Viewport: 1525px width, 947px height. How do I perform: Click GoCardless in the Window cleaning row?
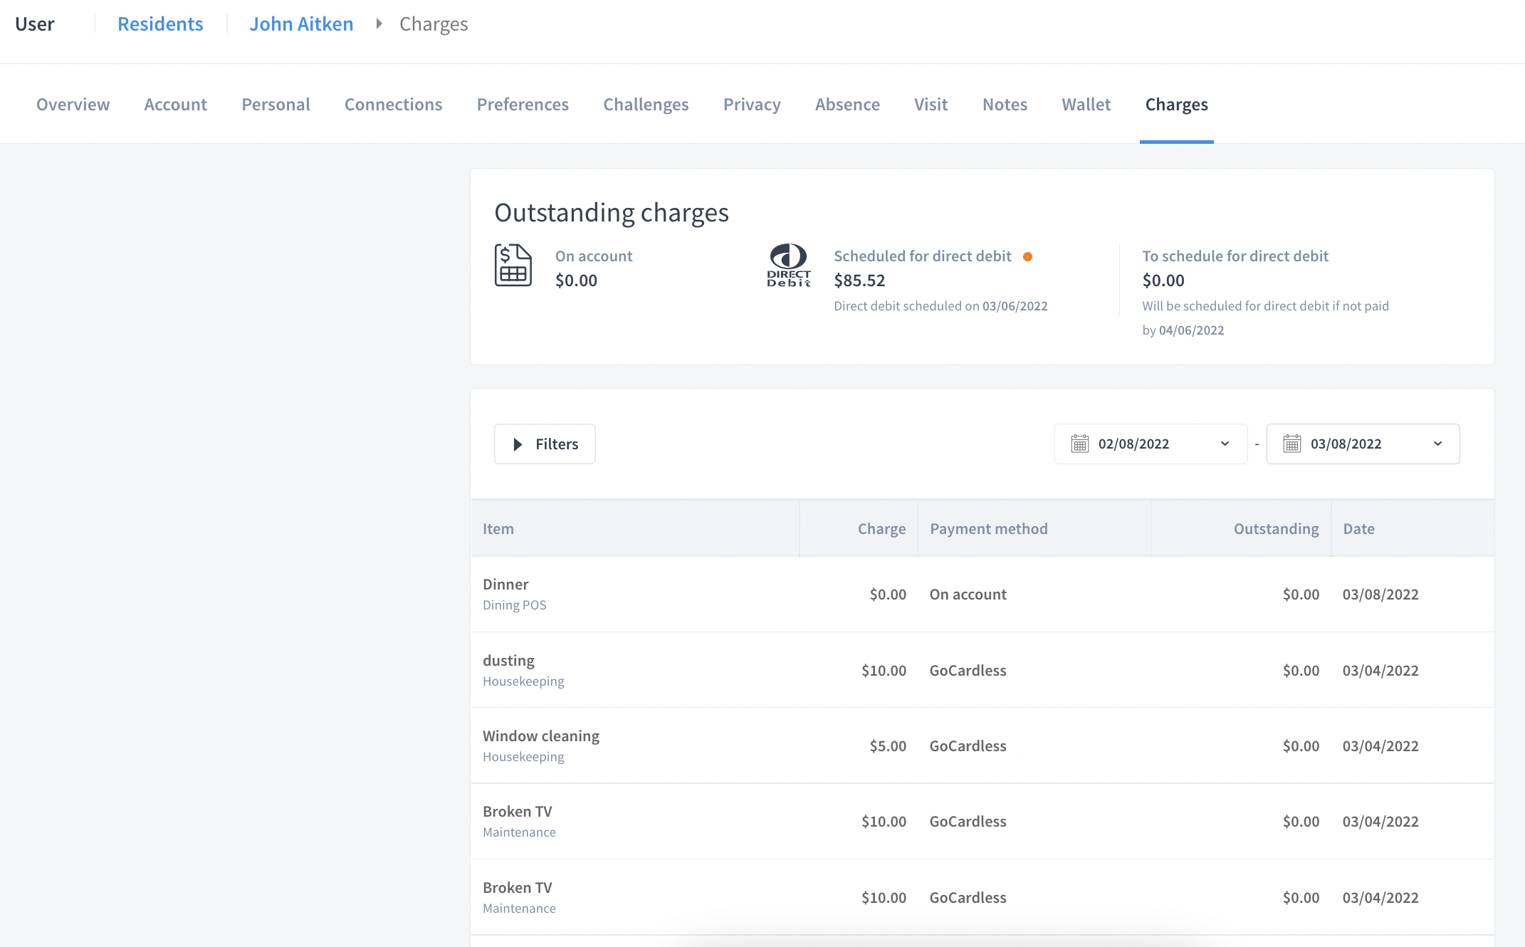[968, 745]
